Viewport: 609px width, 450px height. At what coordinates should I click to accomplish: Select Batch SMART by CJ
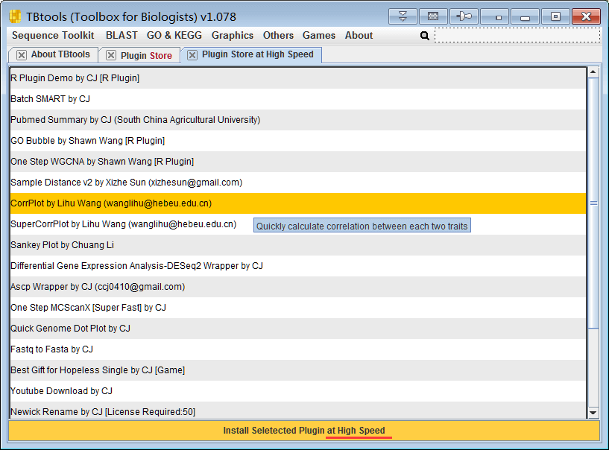click(298, 99)
